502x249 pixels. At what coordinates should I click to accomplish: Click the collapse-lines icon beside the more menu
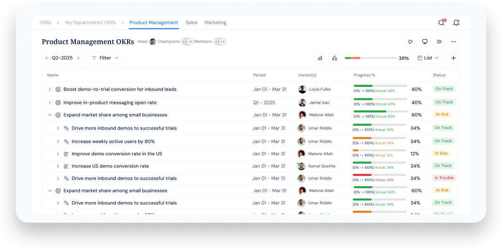point(439,41)
